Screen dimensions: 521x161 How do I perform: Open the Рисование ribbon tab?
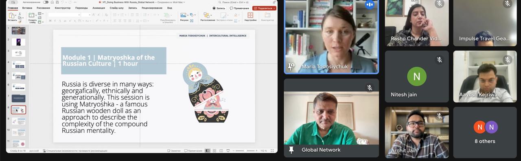click(44, 8)
